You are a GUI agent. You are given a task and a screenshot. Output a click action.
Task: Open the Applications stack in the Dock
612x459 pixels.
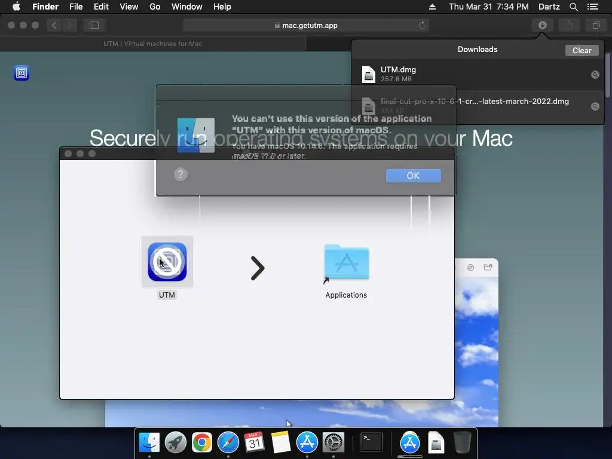coord(410,442)
